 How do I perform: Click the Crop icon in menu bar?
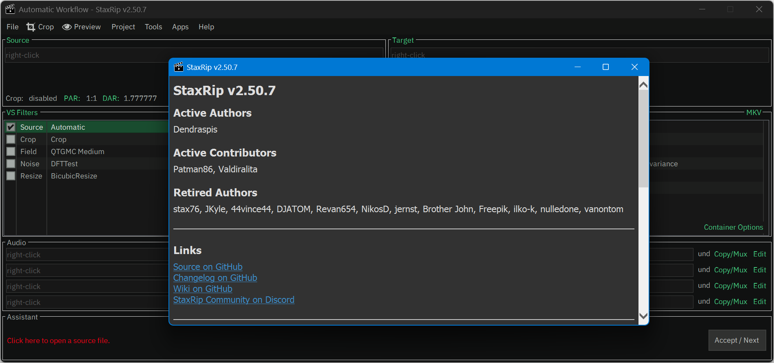tap(31, 27)
